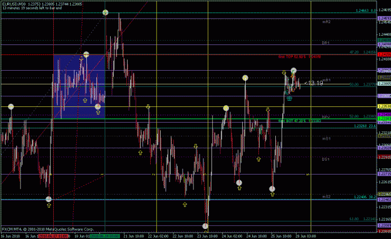
Task: Click the '21 Jun 10:00' time axis label
Action: pyautogui.click(x=134, y=236)
